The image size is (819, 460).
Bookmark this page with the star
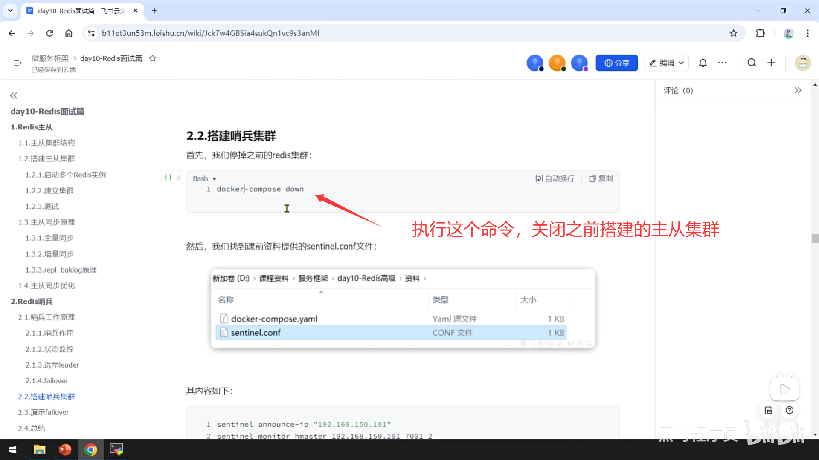point(733,33)
